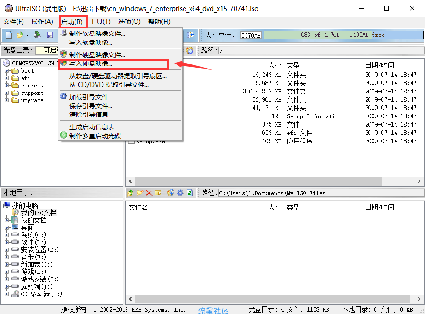425x314 pixels.
Task: Choose 制作软盘映像文件... menu entry
Action: 121,34
